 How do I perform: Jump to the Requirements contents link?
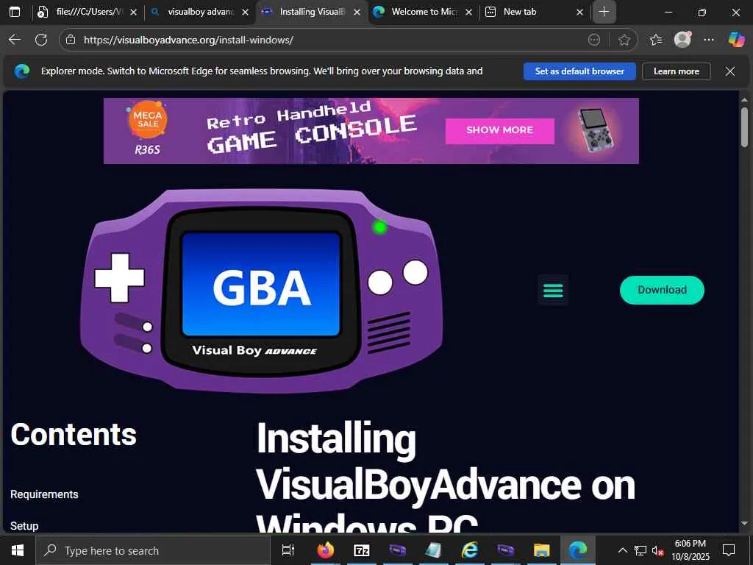tap(44, 494)
